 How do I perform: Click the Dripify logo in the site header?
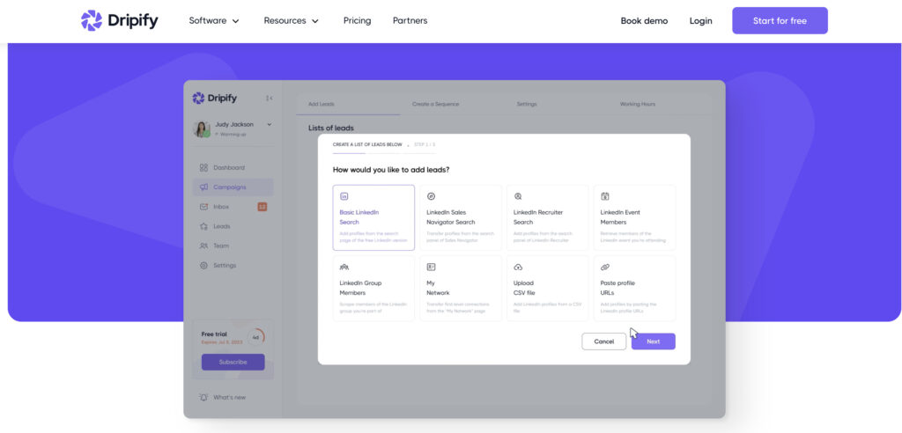pos(120,21)
